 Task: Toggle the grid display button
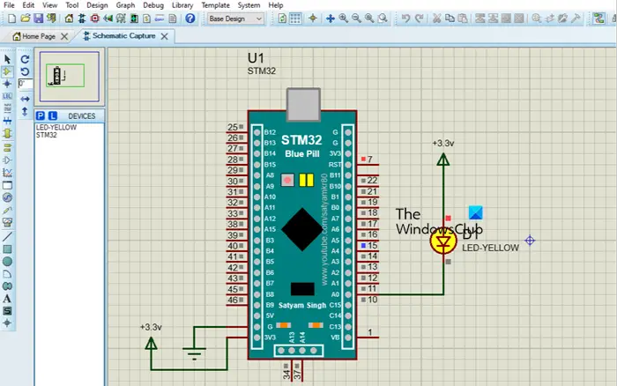click(295, 19)
